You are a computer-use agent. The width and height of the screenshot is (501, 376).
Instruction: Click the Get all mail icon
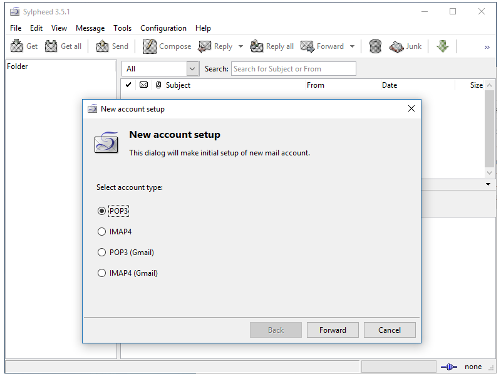pos(51,46)
